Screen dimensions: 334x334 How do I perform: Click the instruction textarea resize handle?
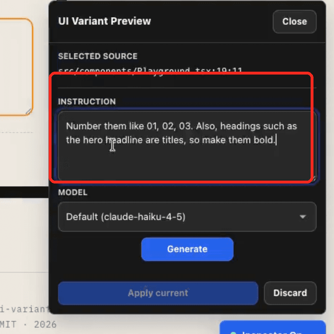tap(314, 179)
